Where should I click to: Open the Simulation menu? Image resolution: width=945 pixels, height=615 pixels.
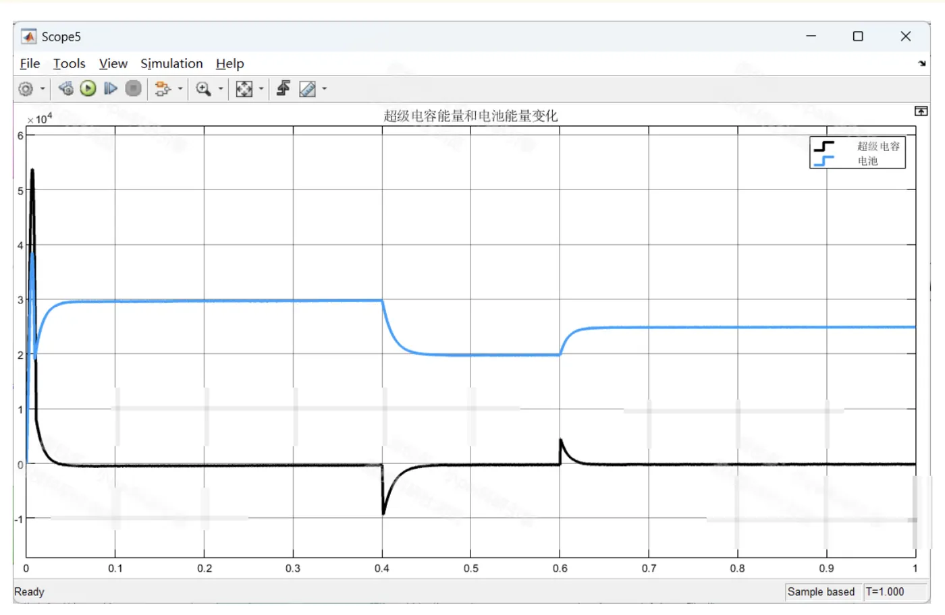171,63
